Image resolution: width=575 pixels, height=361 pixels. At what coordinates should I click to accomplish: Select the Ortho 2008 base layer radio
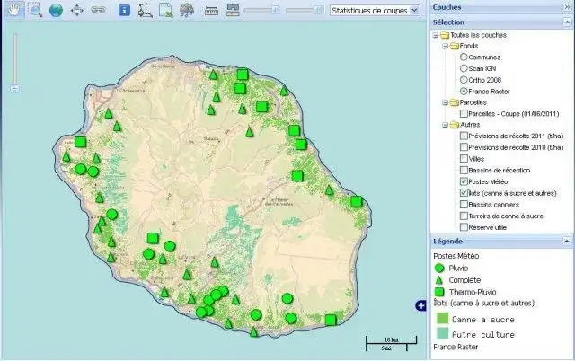464,80
